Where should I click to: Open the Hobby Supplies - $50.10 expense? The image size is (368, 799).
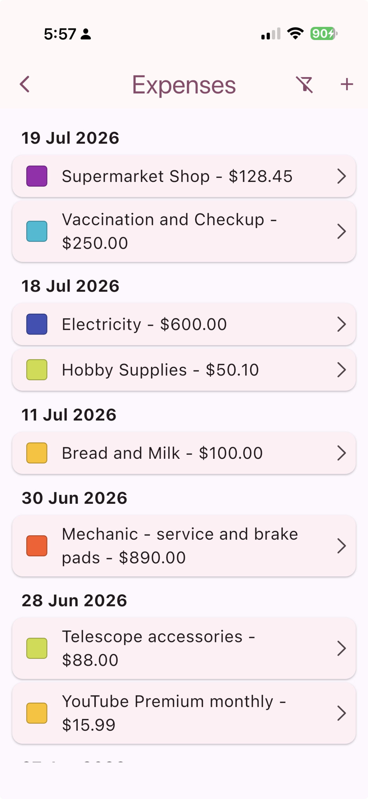(x=184, y=370)
